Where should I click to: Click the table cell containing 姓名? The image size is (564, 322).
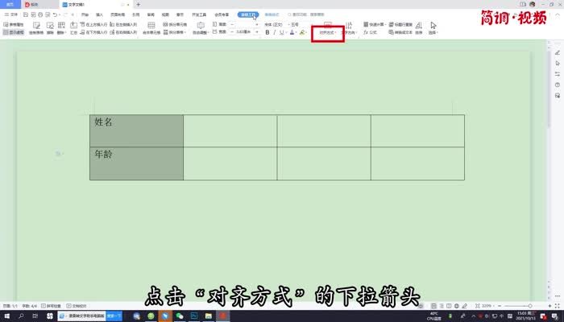tap(136, 130)
